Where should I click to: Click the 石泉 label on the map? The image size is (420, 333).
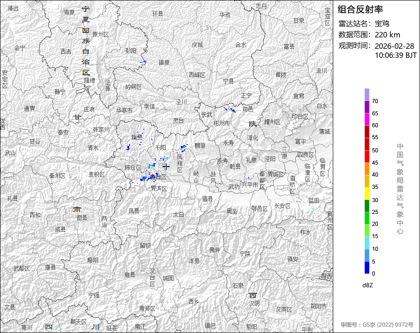click(238, 286)
